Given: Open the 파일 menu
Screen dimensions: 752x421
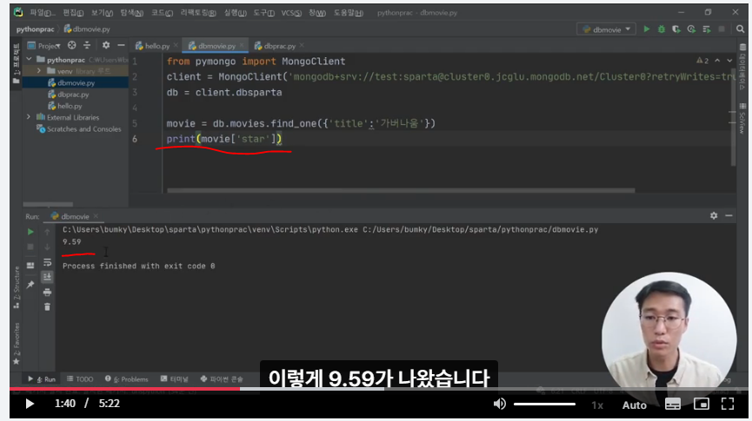Looking at the screenshot, I should [43, 13].
